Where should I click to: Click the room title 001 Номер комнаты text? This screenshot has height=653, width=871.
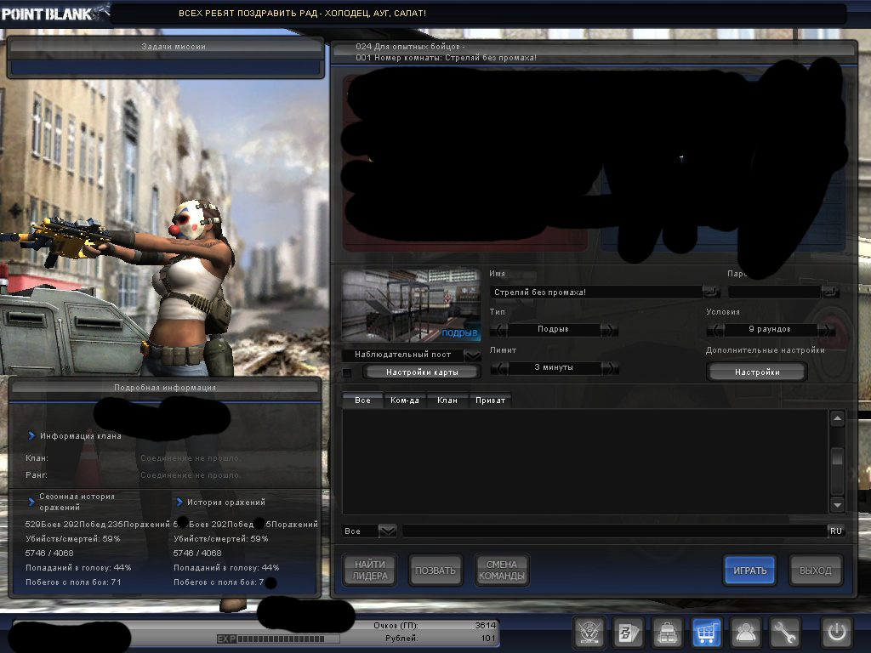tap(446, 58)
